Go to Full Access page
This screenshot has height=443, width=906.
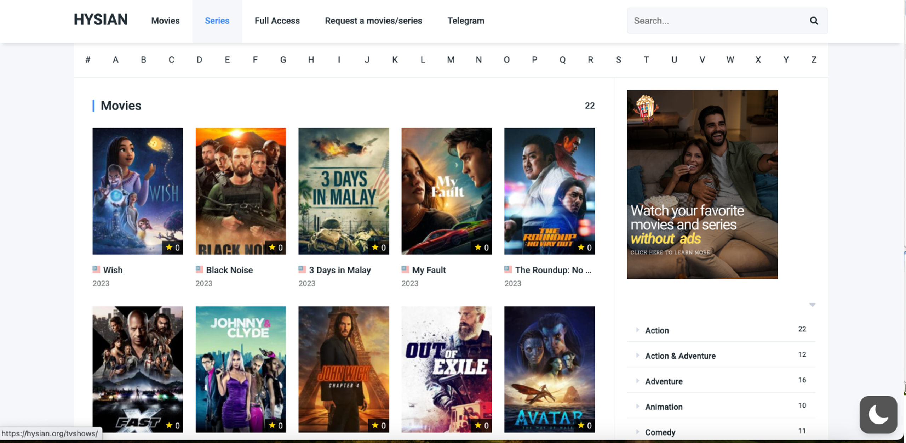277,21
